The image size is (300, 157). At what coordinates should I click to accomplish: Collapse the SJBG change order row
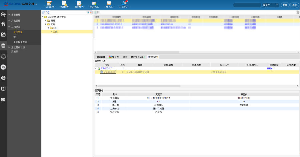(96, 68)
